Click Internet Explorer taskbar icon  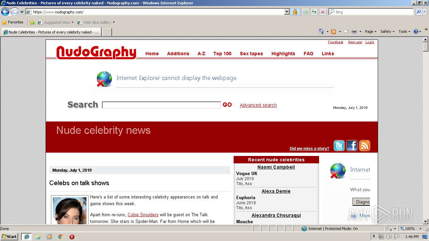(26, 236)
